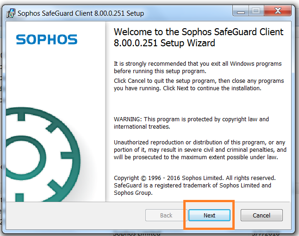
Task: Click Next to continue installation
Action: 209,215
